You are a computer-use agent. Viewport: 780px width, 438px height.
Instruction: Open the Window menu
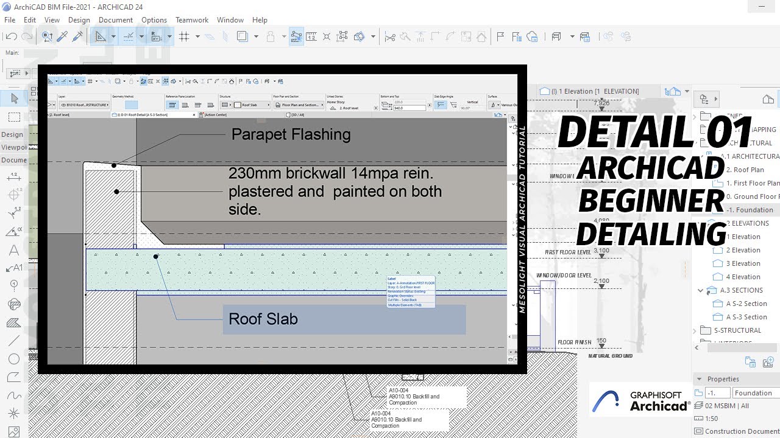(230, 20)
